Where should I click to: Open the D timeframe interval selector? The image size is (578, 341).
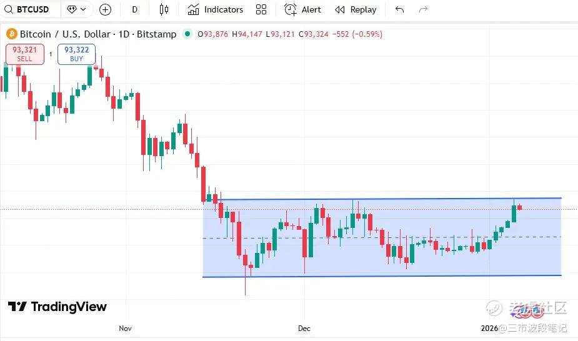[135, 9]
